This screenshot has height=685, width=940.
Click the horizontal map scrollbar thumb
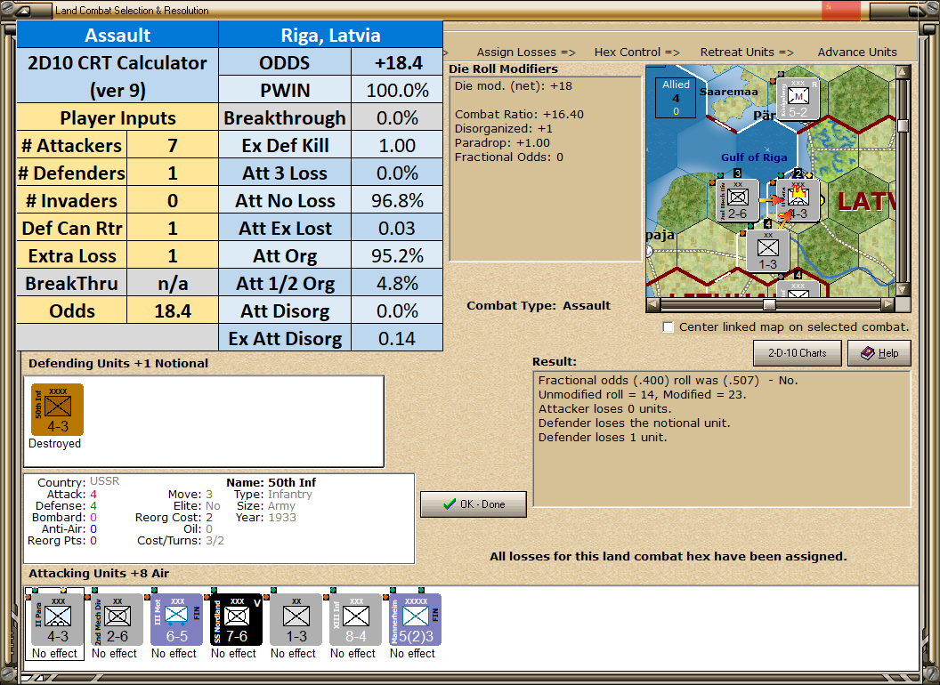pyautogui.click(x=769, y=304)
